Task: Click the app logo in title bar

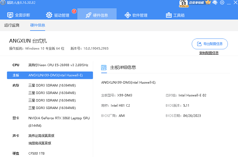Action: pos(3,2)
